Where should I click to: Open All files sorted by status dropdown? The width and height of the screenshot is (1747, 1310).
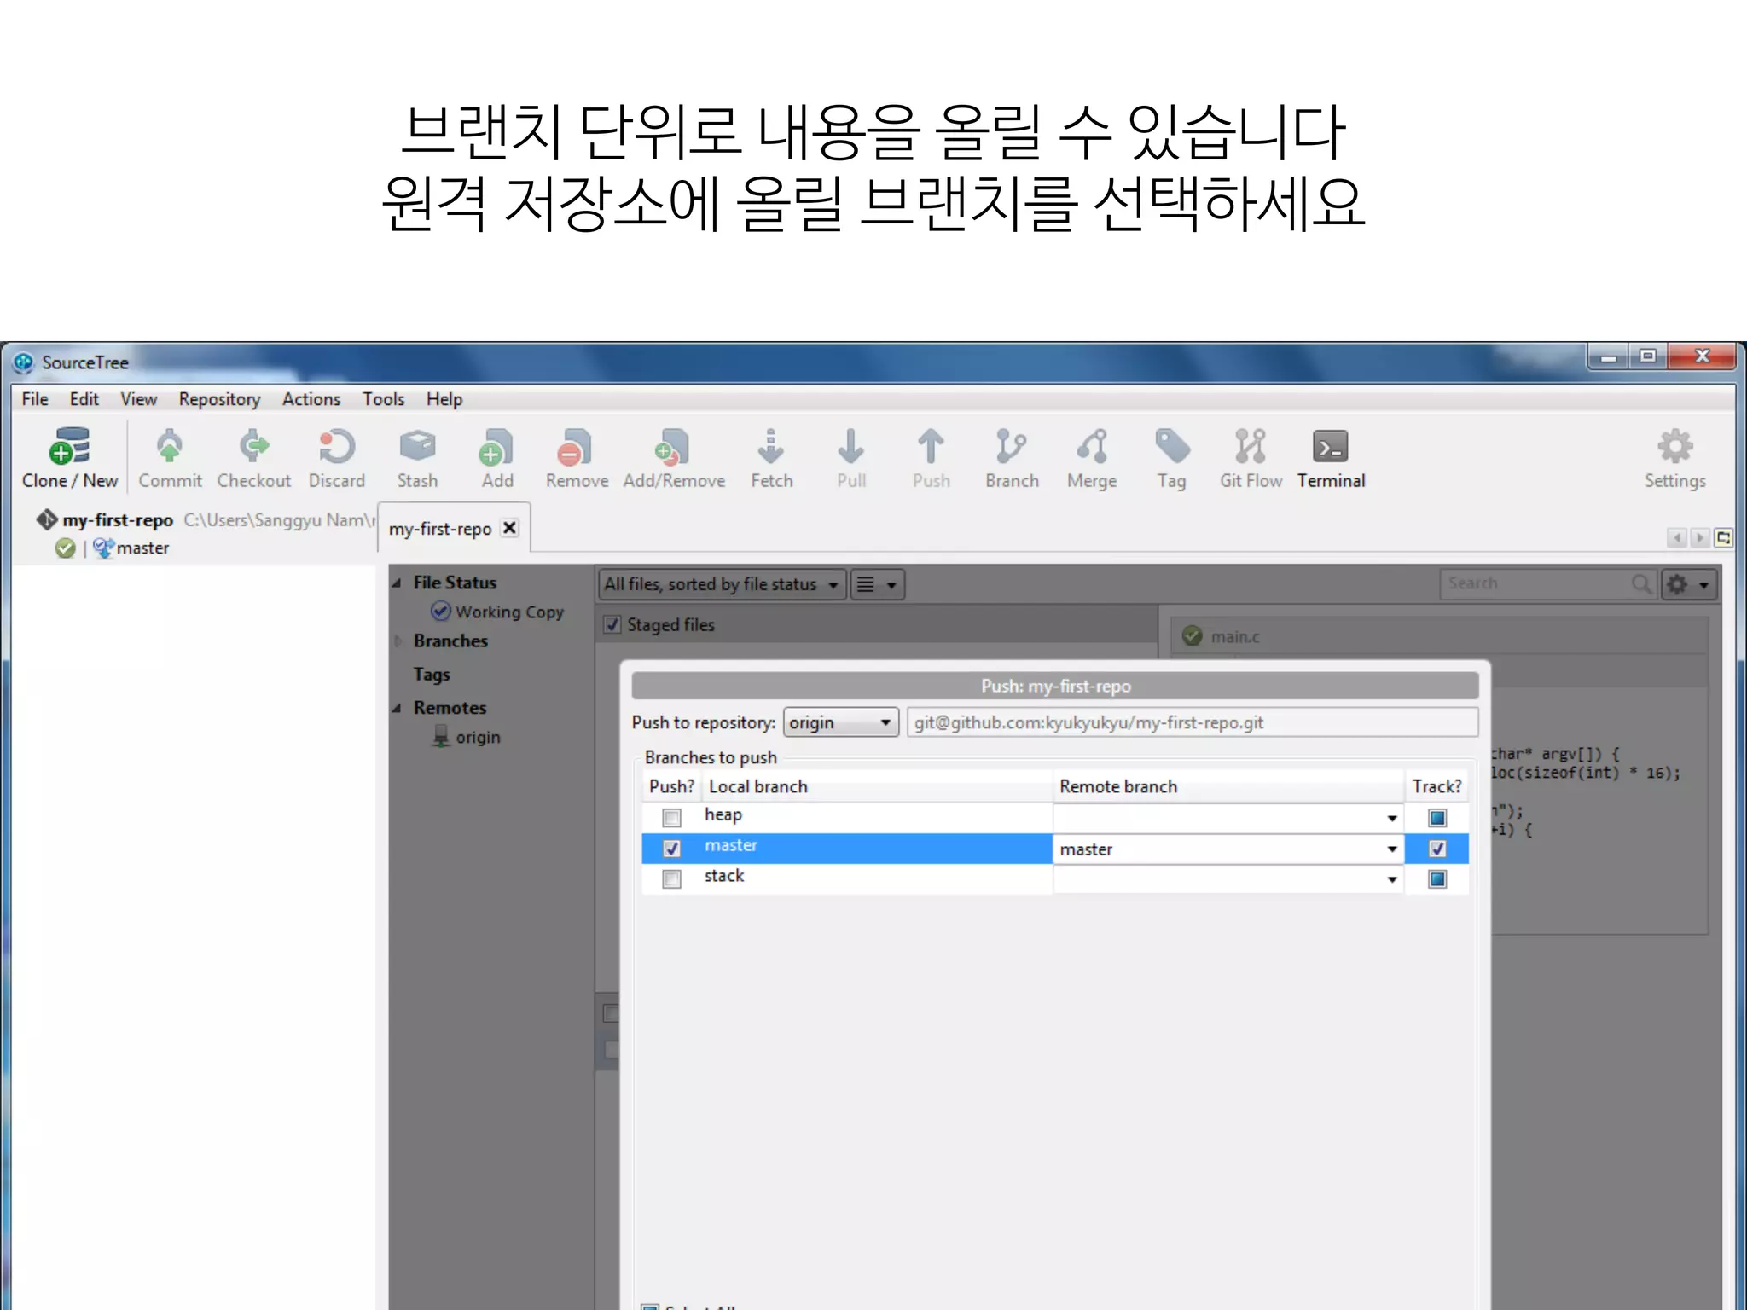coord(722,584)
